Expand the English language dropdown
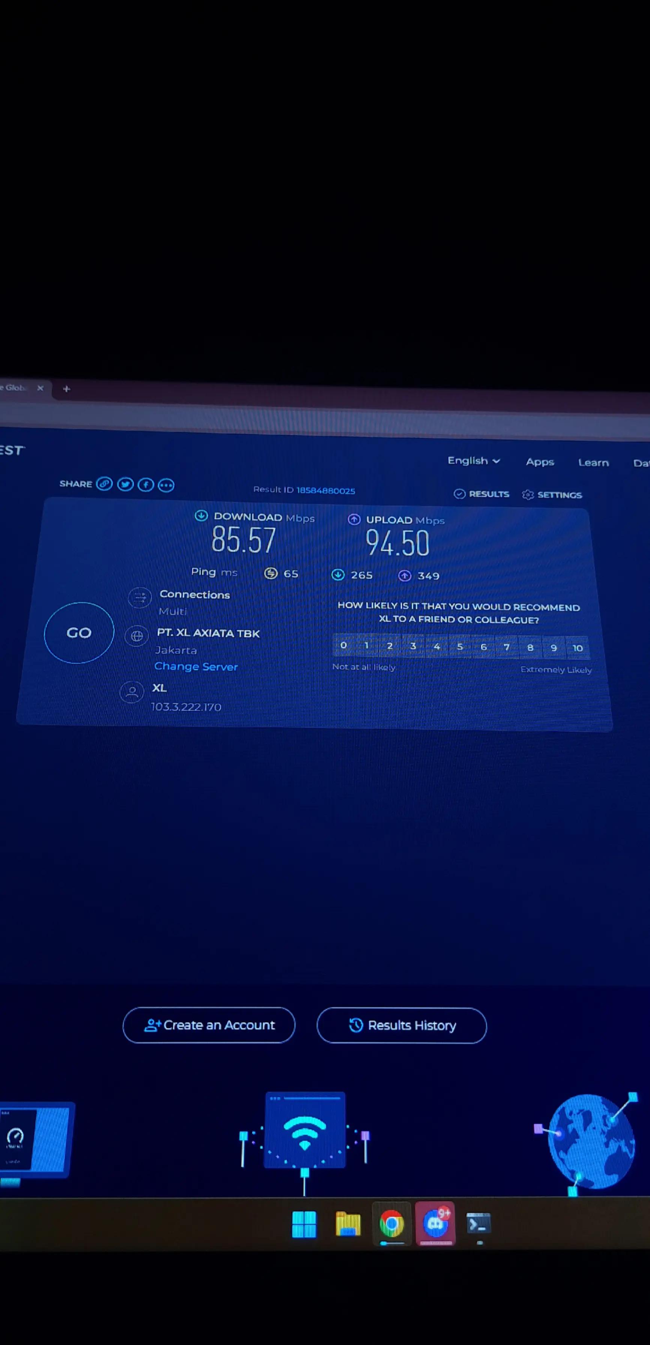The height and width of the screenshot is (1345, 650). (474, 460)
